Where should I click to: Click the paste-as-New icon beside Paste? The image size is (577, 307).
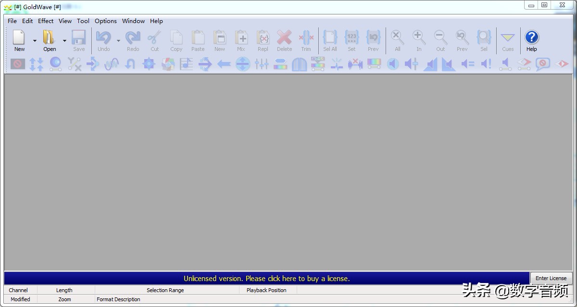point(220,40)
